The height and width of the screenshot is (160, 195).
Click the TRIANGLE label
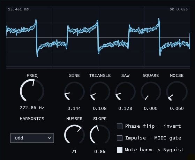[100, 75]
